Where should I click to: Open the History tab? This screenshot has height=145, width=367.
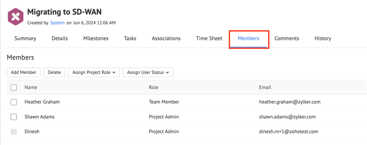click(x=323, y=38)
